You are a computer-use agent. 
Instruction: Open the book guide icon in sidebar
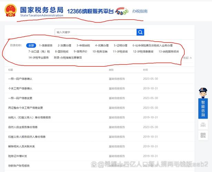tap(203, 125)
